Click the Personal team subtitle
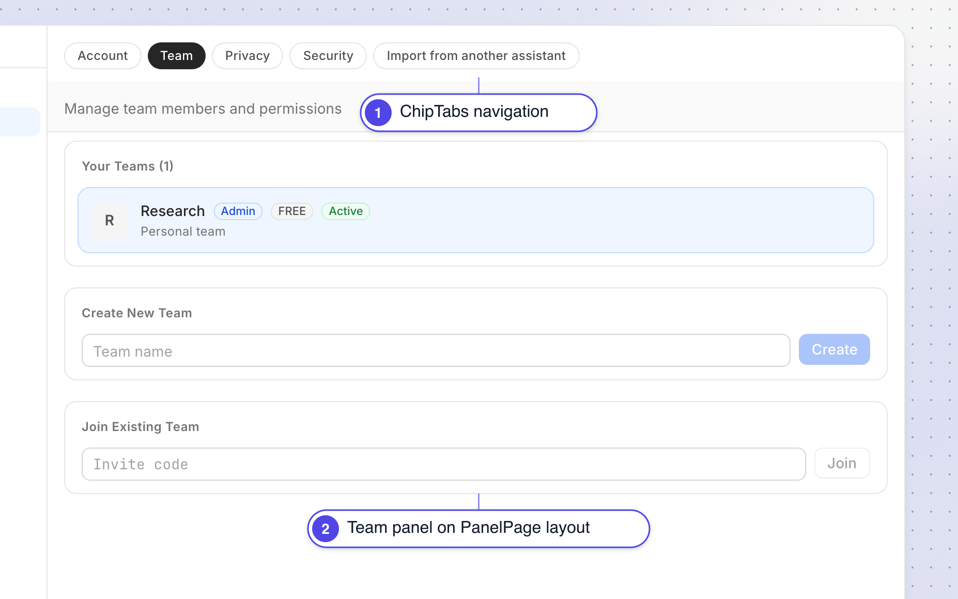The height and width of the screenshot is (599, 958). pyautogui.click(x=183, y=232)
